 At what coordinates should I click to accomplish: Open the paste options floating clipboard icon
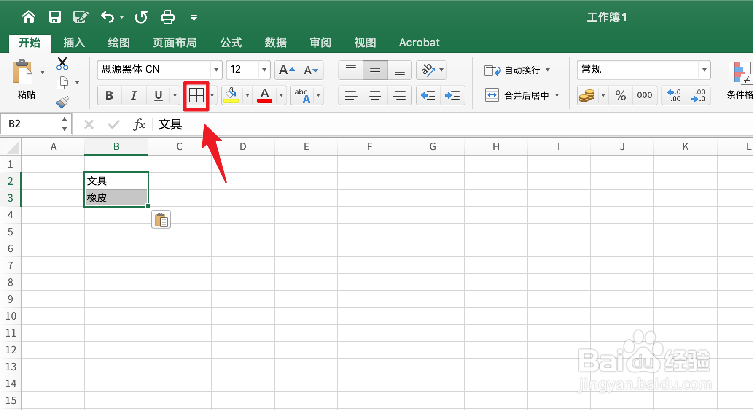[x=161, y=219]
